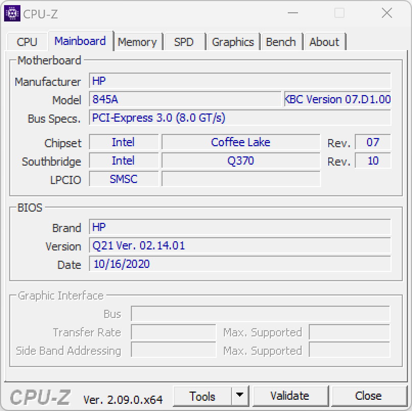
Task: Click the Close button at bottom
Action: [369, 396]
